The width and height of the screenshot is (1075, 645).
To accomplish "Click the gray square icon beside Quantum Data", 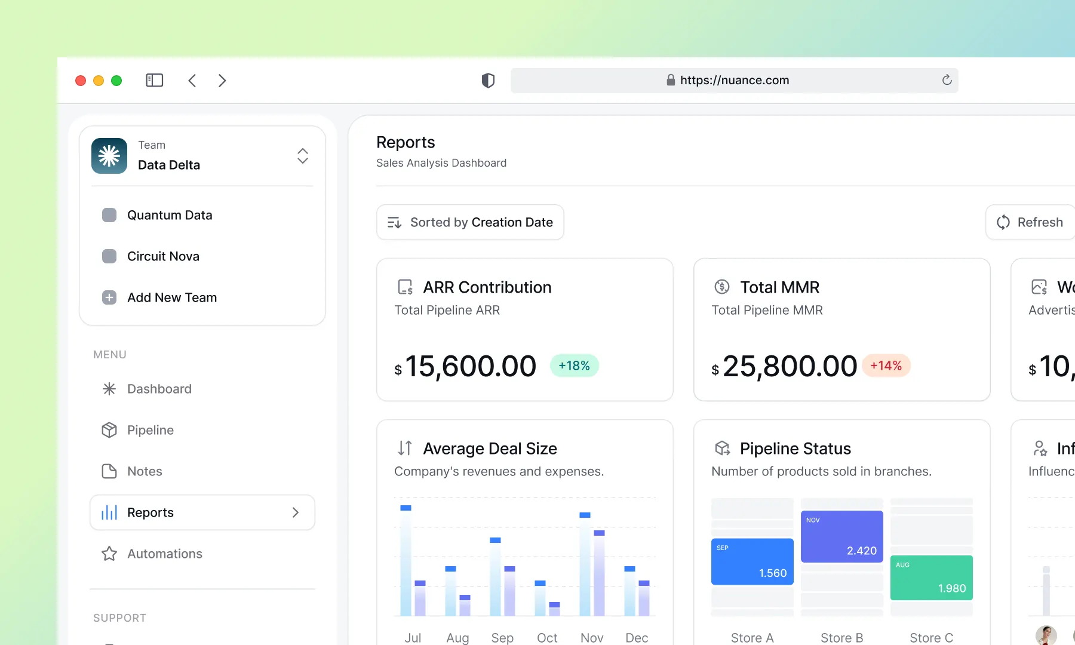I will coord(109,215).
